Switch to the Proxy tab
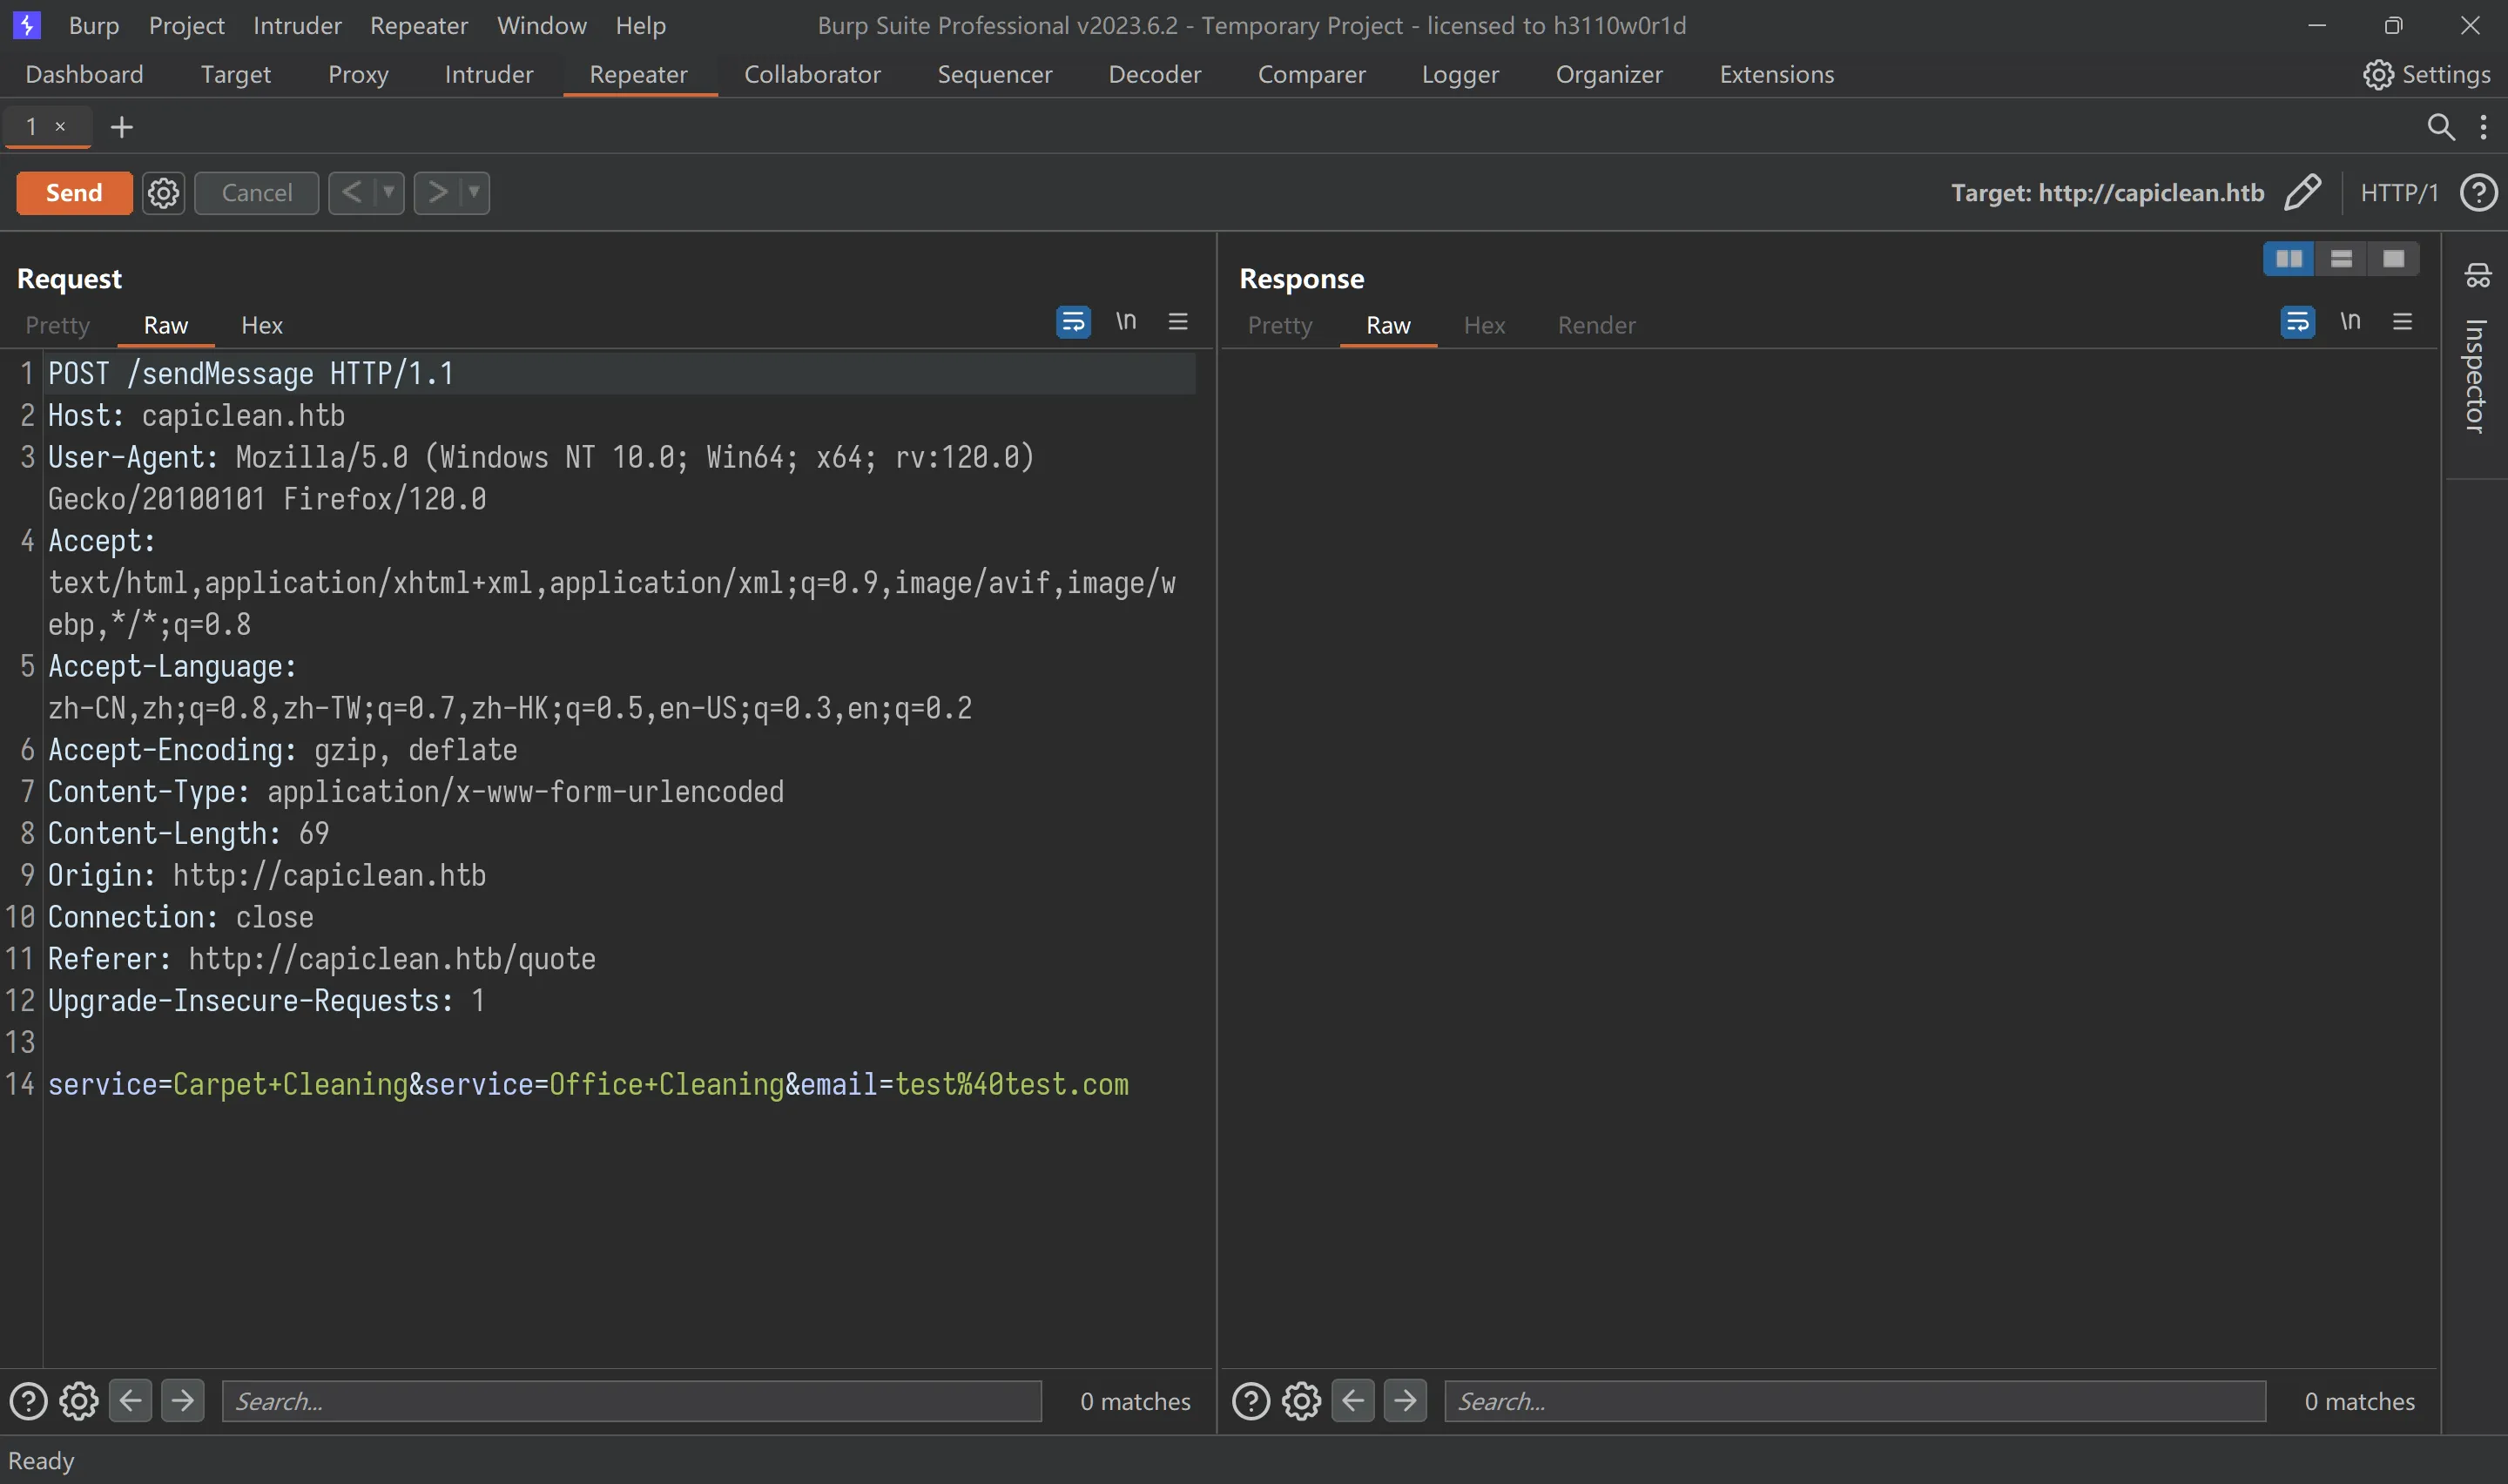This screenshot has width=2508, height=1484. pyautogui.click(x=358, y=74)
